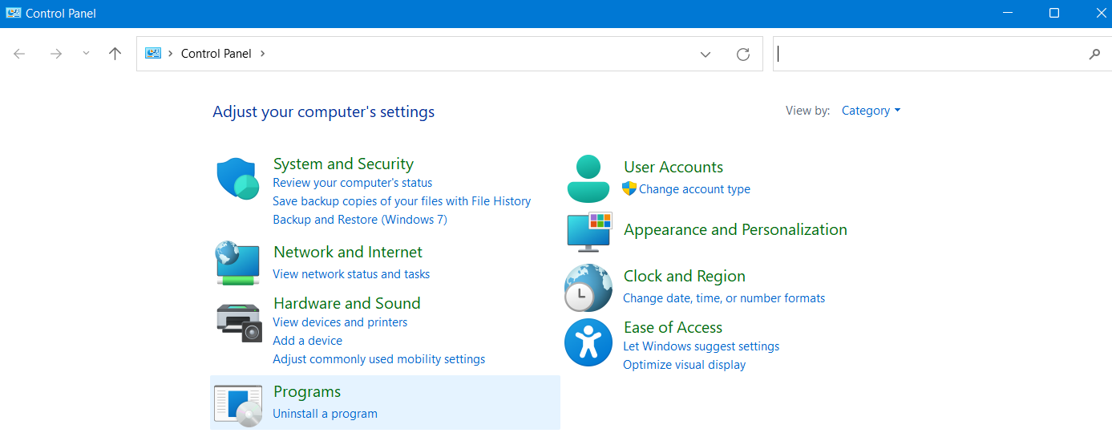Open the Network and Internet globe icon
The height and width of the screenshot is (441, 1112).
[x=237, y=263]
